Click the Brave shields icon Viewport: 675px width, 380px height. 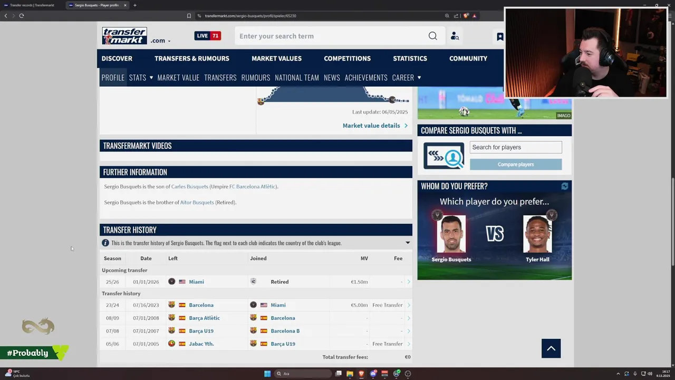pyautogui.click(x=466, y=16)
